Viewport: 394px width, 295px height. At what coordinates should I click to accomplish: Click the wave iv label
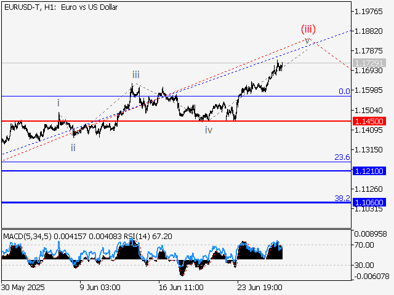pyautogui.click(x=209, y=130)
